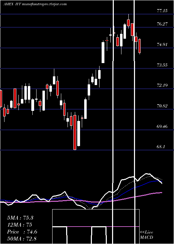Click the 76.27 price level label
This screenshot has width=174, height=244.
[162, 24]
